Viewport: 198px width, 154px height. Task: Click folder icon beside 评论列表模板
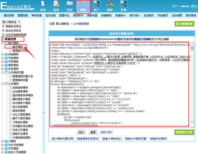[6, 145]
